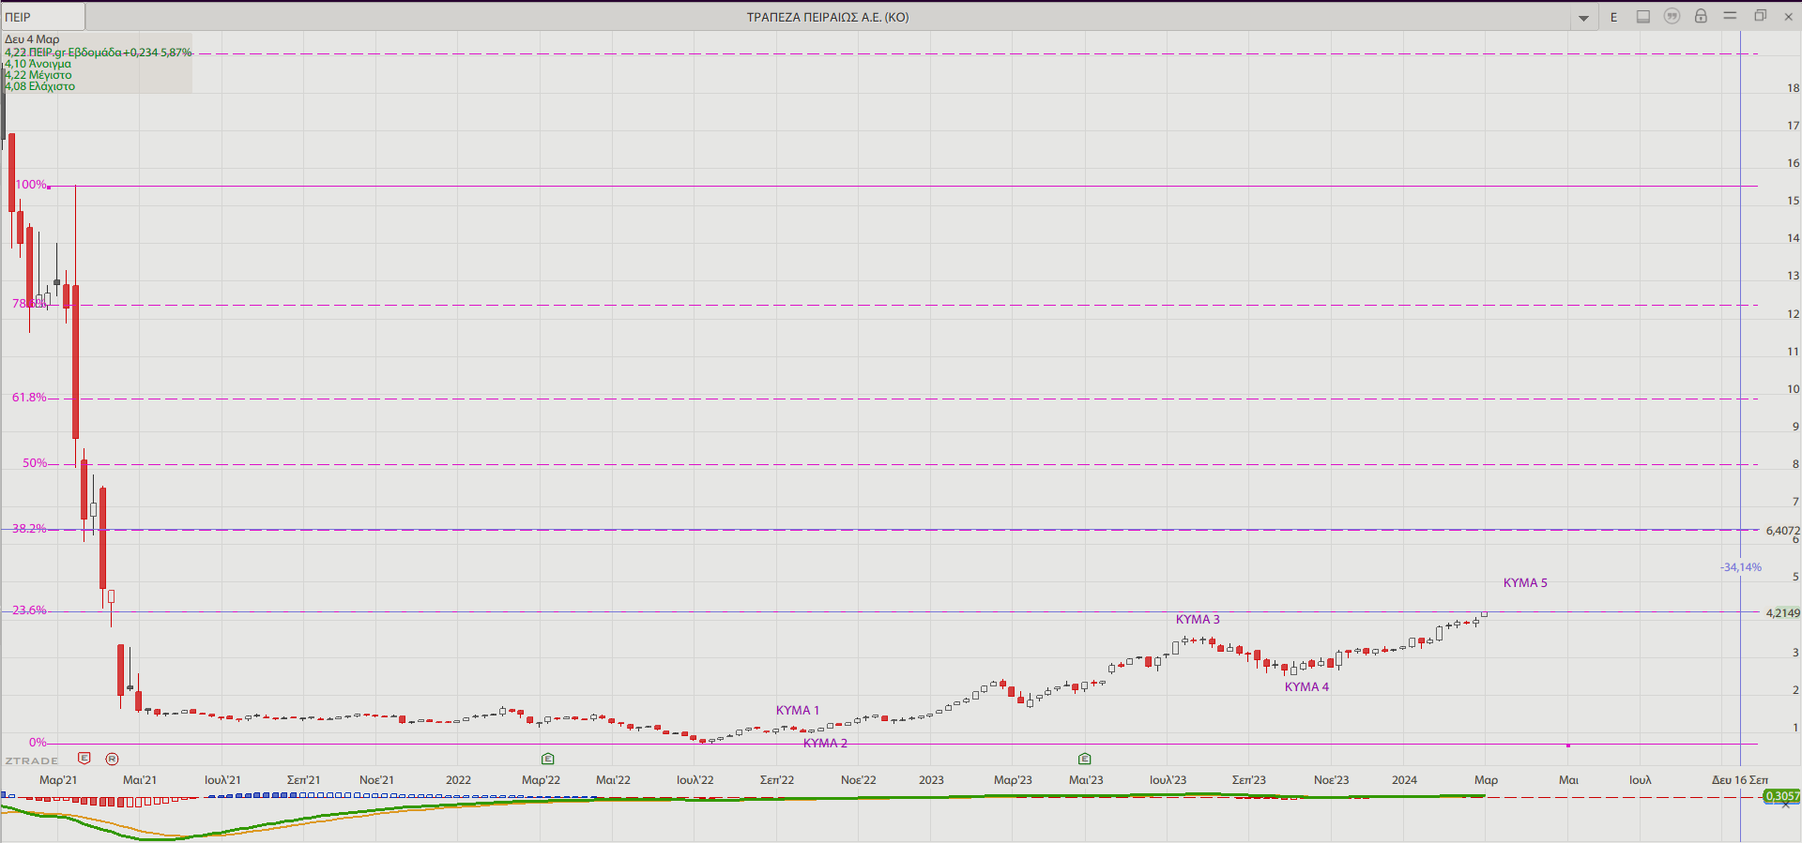Click the 4,10 Άνοιγμα value in info box
Viewport: 1802px width, 843px height.
coord(38,64)
